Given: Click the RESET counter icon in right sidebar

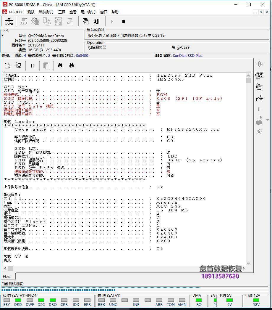Looking at the screenshot, I should click(x=259, y=87).
